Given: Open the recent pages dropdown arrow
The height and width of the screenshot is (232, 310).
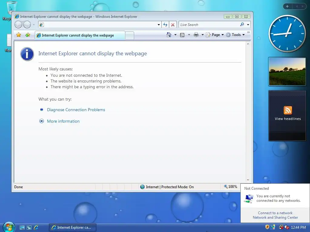Looking at the screenshot, I should click(x=34, y=25).
